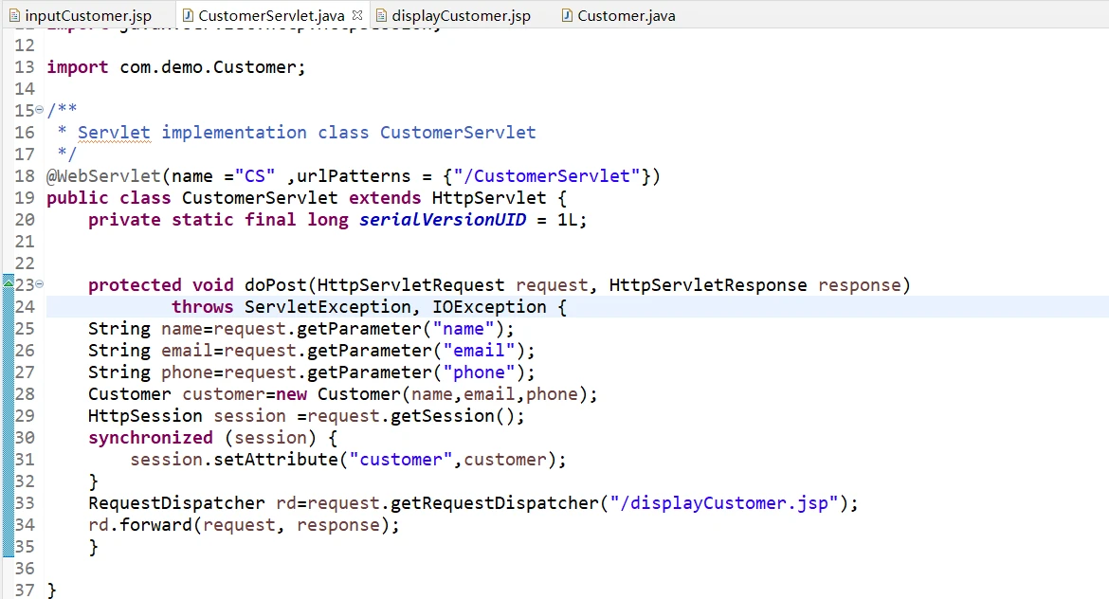The image size is (1109, 599).
Task: Click the "customer" string literal
Action: 400,460
